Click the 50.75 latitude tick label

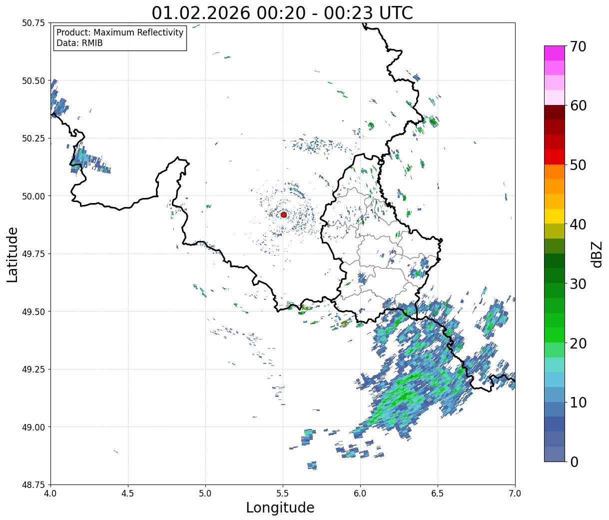[x=33, y=23]
